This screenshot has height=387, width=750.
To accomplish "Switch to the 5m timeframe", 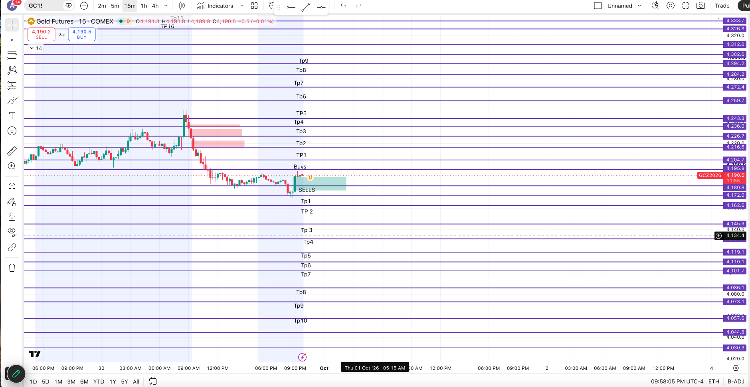I will [115, 6].
